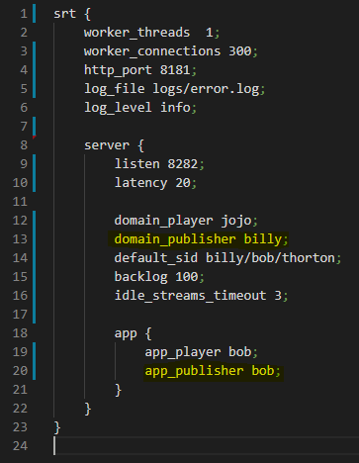Click the 'domain_player jojo;' line

(x=186, y=221)
